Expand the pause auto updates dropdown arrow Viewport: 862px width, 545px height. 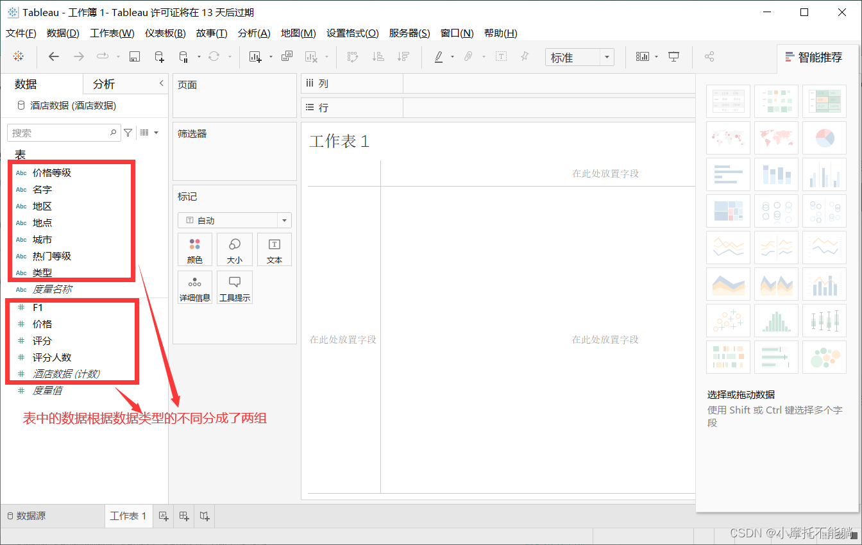[199, 56]
